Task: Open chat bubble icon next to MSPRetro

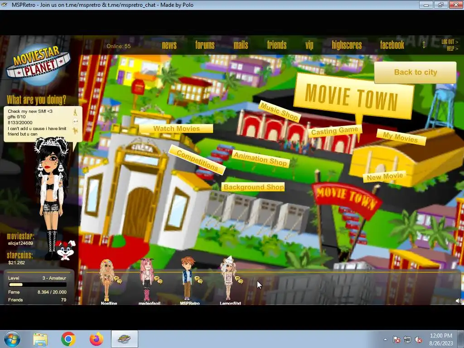Action: click(198, 280)
